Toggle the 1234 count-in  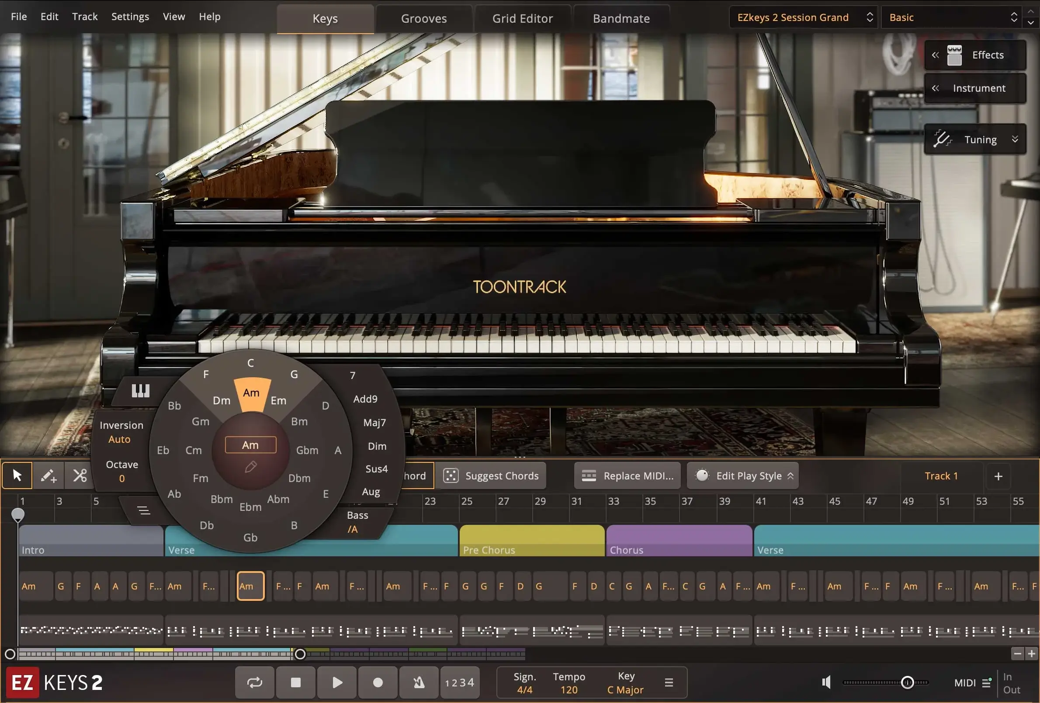(x=460, y=682)
